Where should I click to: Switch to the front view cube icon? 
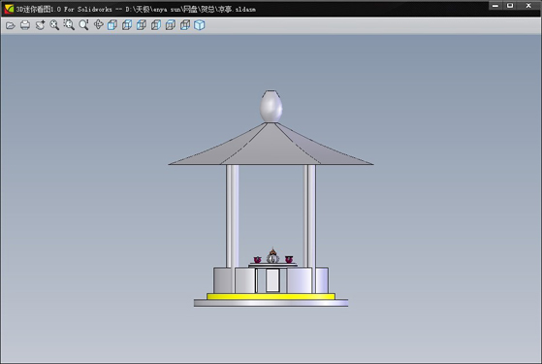(112, 25)
